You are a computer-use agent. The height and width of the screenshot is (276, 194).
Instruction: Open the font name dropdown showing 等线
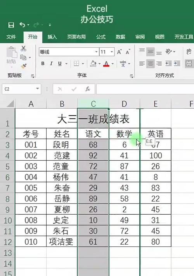click(x=69, y=52)
